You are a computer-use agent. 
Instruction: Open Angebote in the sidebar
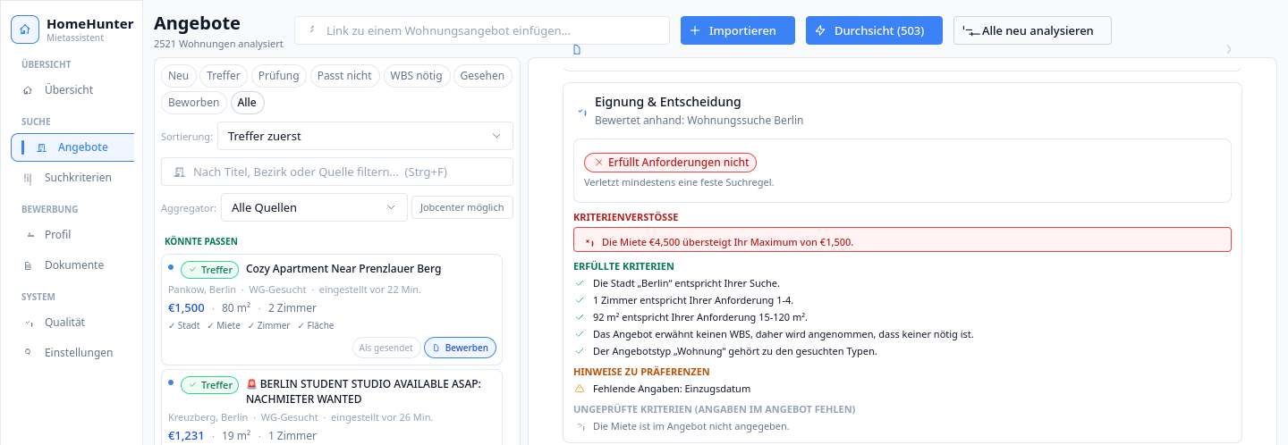coord(73,147)
